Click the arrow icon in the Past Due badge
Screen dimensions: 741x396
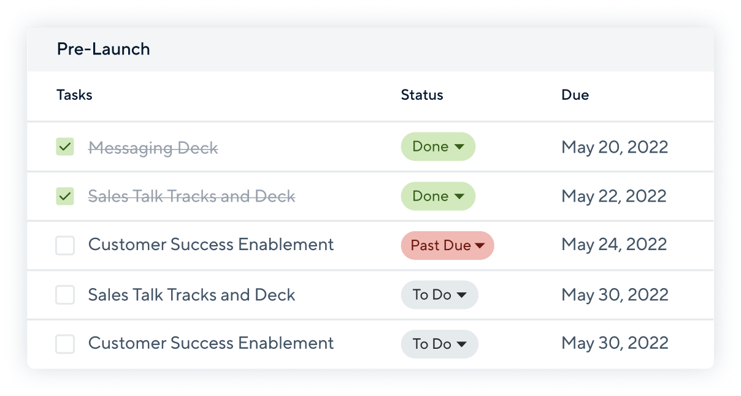pyautogui.click(x=480, y=246)
